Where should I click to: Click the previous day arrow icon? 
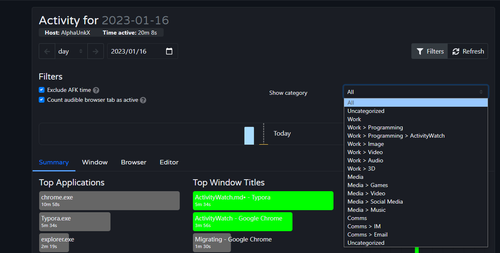point(47,52)
